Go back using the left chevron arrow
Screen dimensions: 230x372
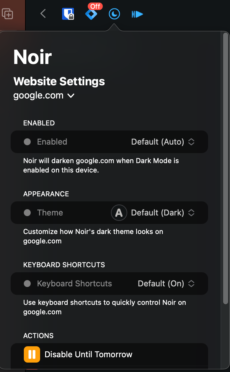(43, 13)
